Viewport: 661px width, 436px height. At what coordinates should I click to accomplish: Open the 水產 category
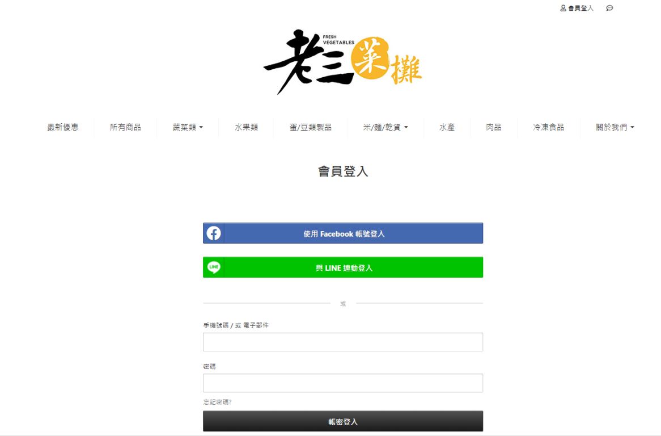(x=447, y=127)
